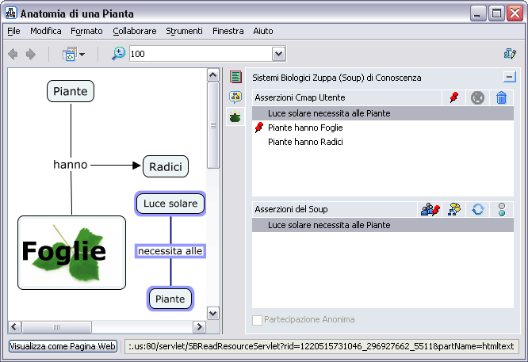Open the Knowledge Soup pot icon
Image resolution: width=528 pixels, height=362 pixels.
tap(235, 116)
